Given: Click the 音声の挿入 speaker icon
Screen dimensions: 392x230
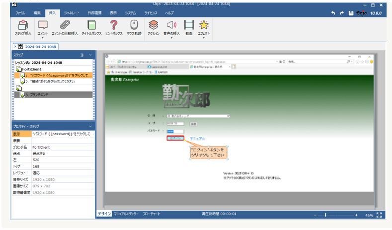Looking at the screenshot, I should 171,25.
